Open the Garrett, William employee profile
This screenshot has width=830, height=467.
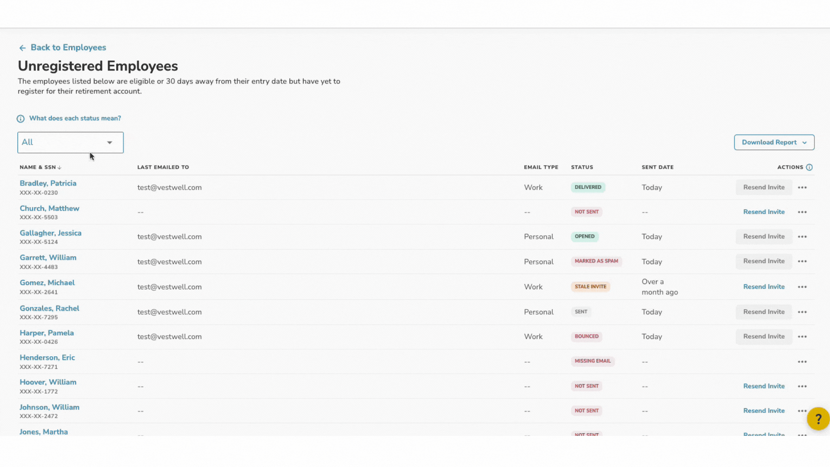[x=48, y=258]
